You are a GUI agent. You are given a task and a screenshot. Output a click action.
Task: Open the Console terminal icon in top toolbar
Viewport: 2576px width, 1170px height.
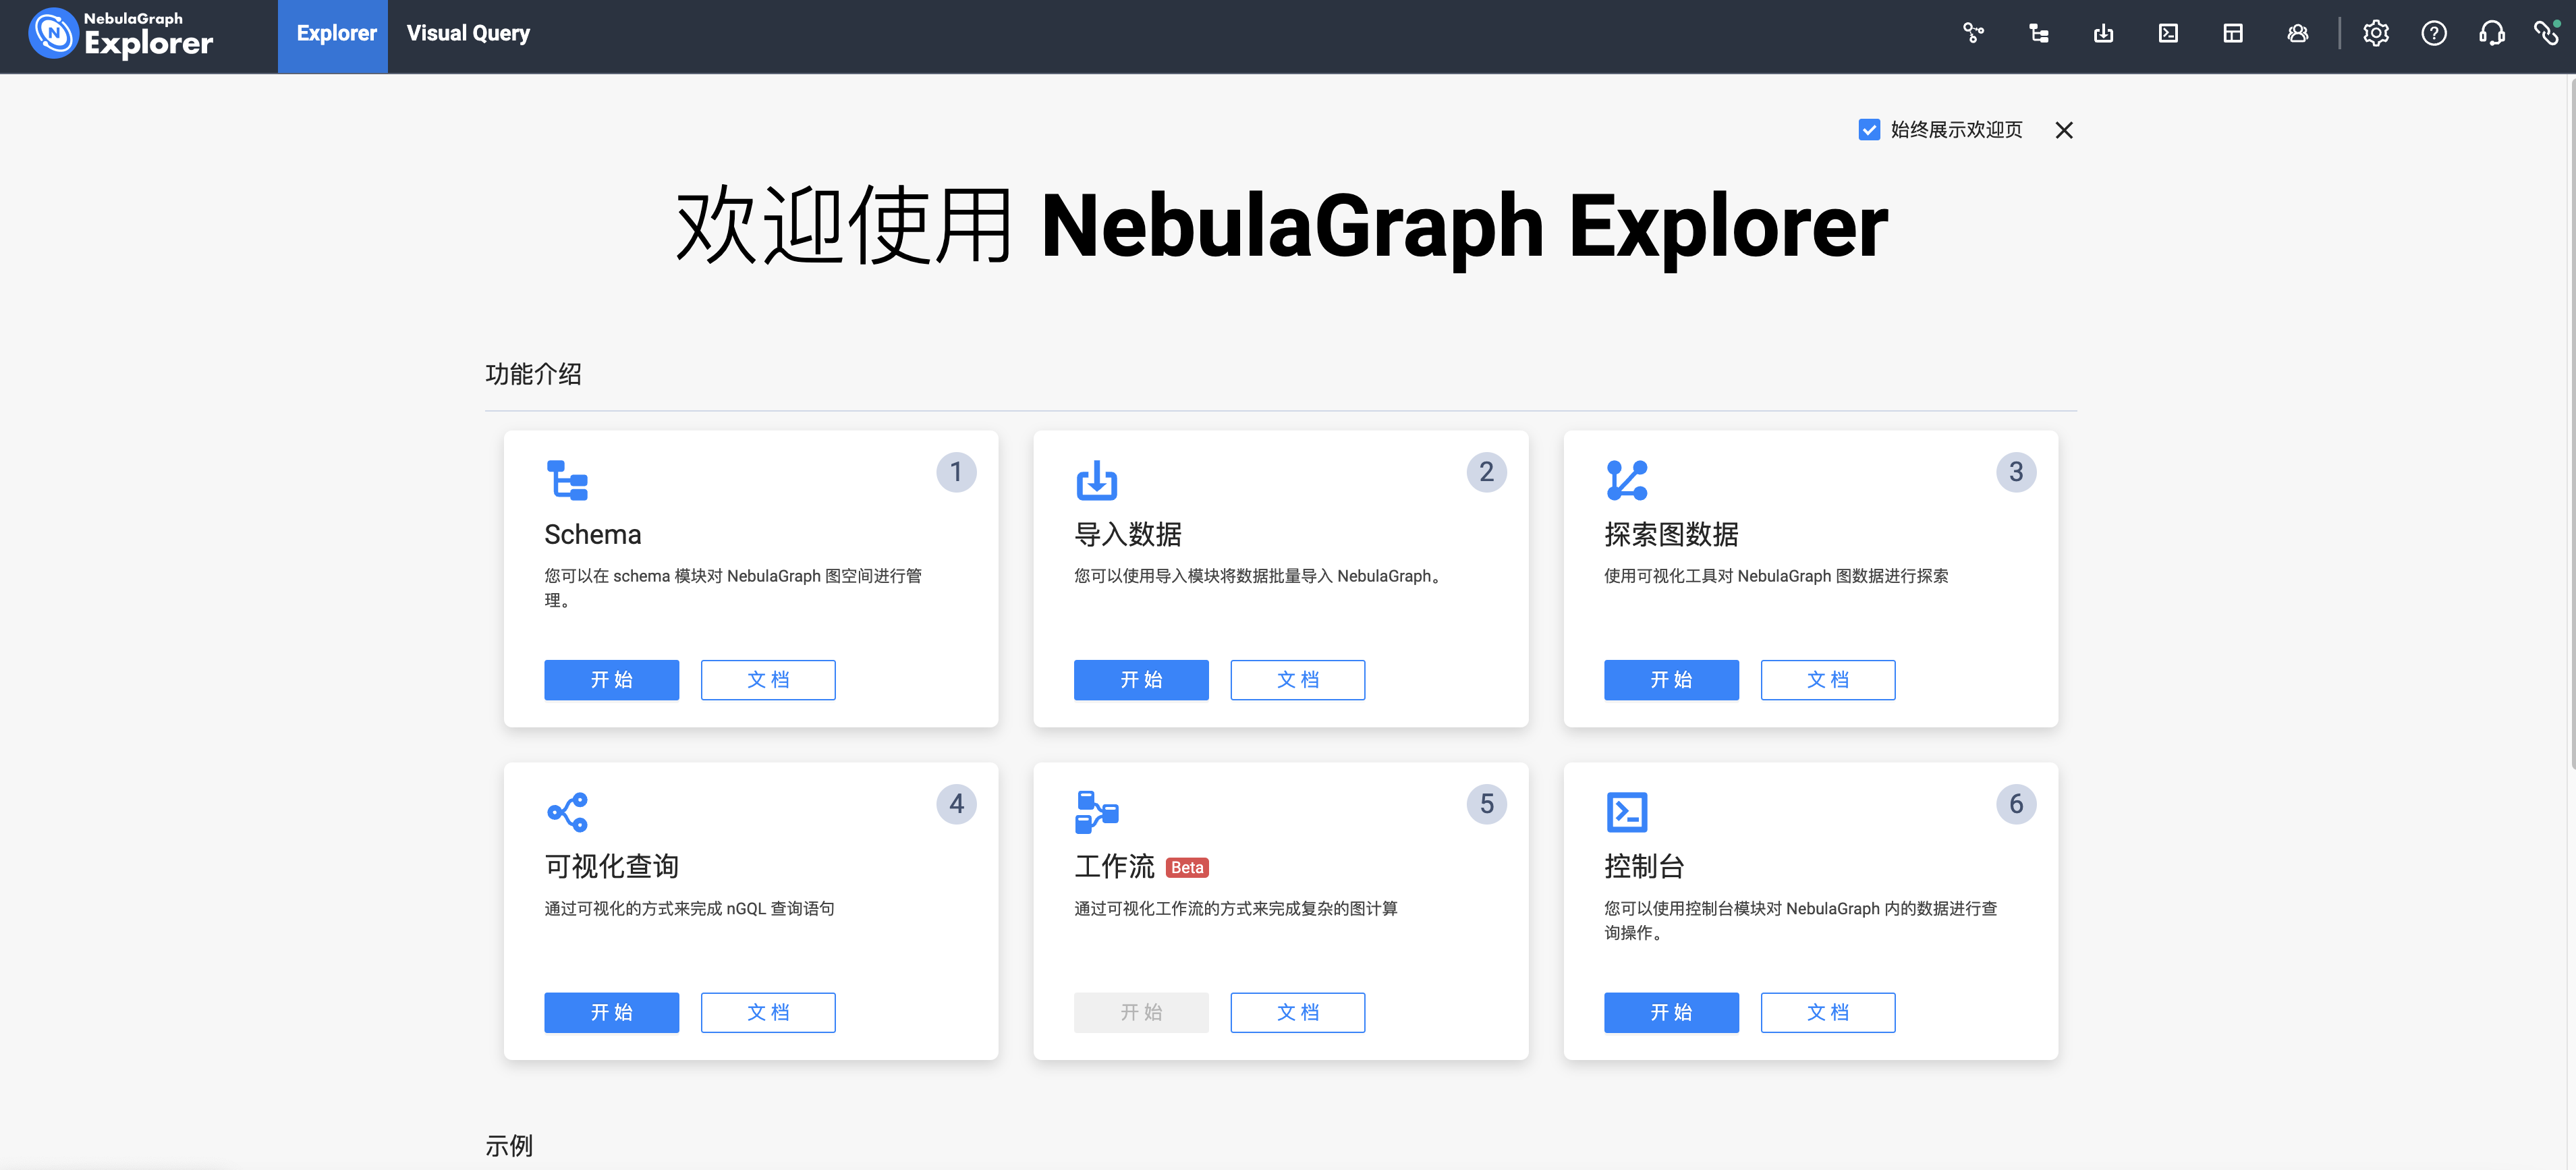click(2168, 33)
